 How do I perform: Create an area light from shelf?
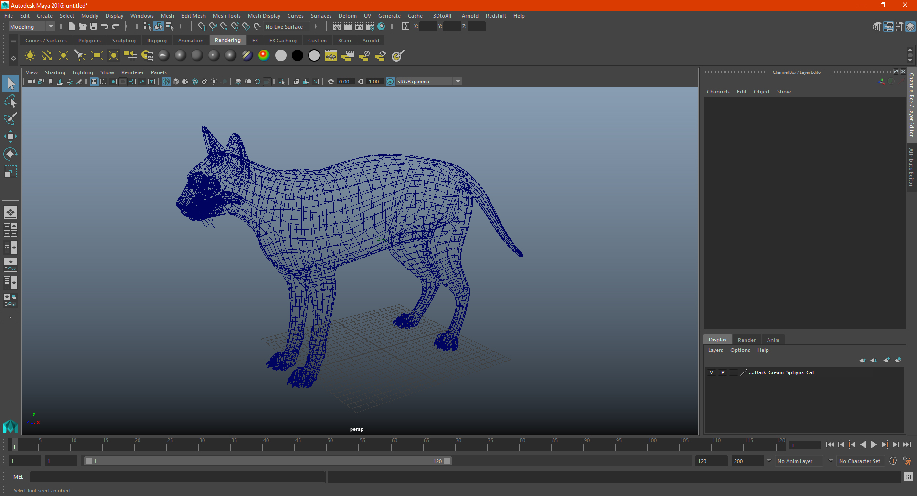tap(97, 56)
